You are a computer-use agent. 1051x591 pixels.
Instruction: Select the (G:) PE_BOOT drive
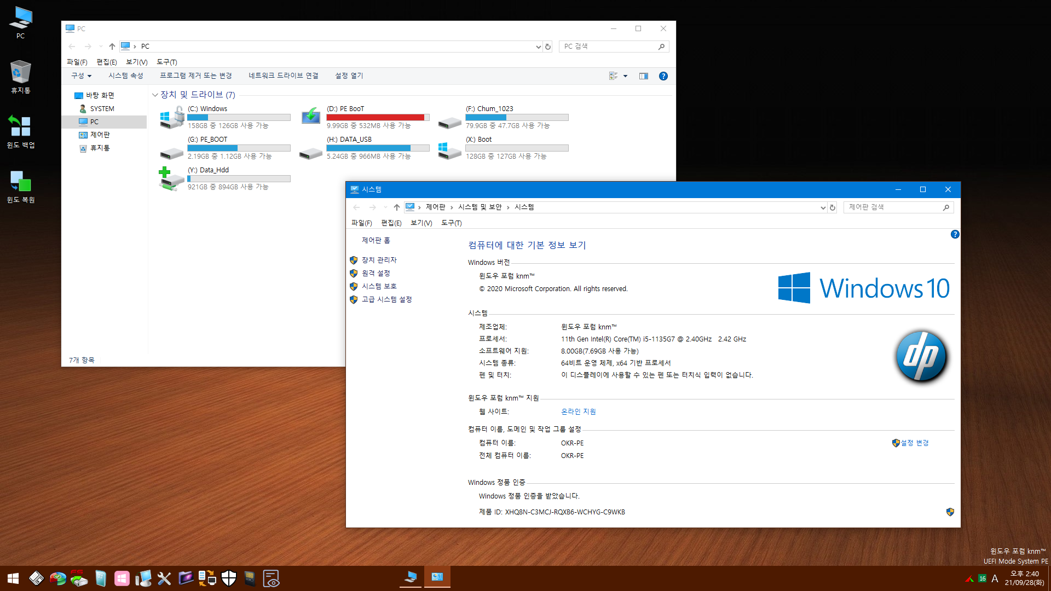225,148
